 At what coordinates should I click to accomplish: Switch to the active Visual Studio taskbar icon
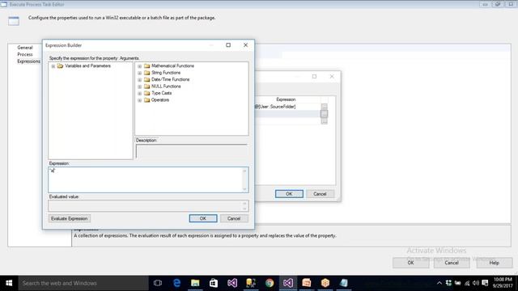[x=288, y=283]
